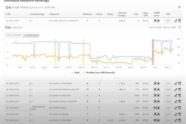Sort table by Daily column

(110, 14)
